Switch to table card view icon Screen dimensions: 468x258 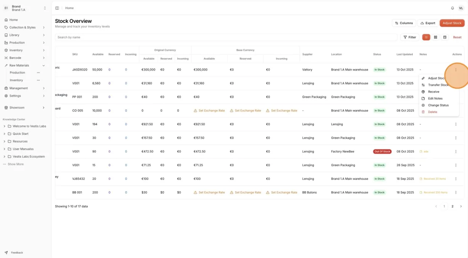[445, 37]
